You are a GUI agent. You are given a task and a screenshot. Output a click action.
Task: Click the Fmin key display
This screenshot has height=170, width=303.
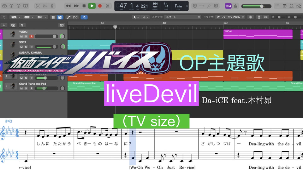point(178,6)
